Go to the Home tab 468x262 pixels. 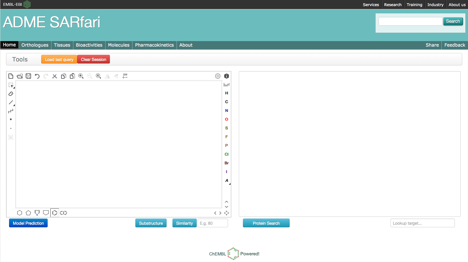[9, 45]
